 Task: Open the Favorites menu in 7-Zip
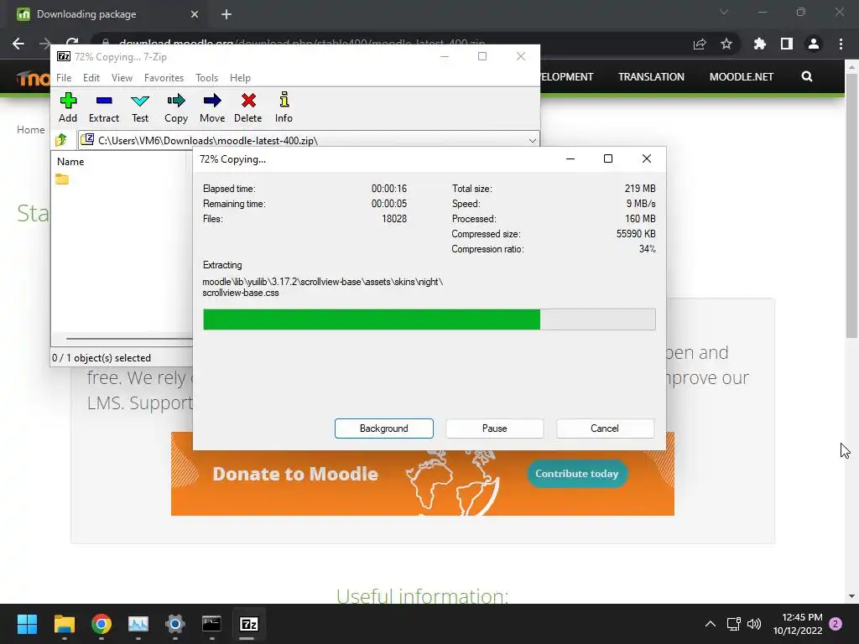(x=164, y=78)
